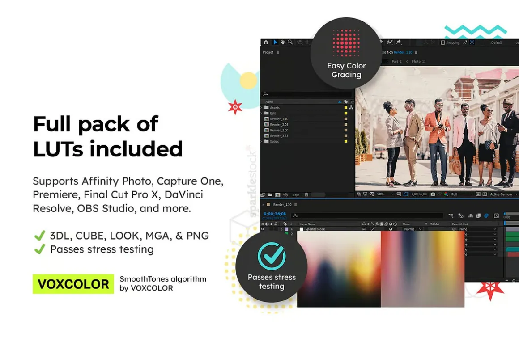Select the Pan Behind anchor point tool
The height and width of the screenshot is (346, 519).
[307, 42]
